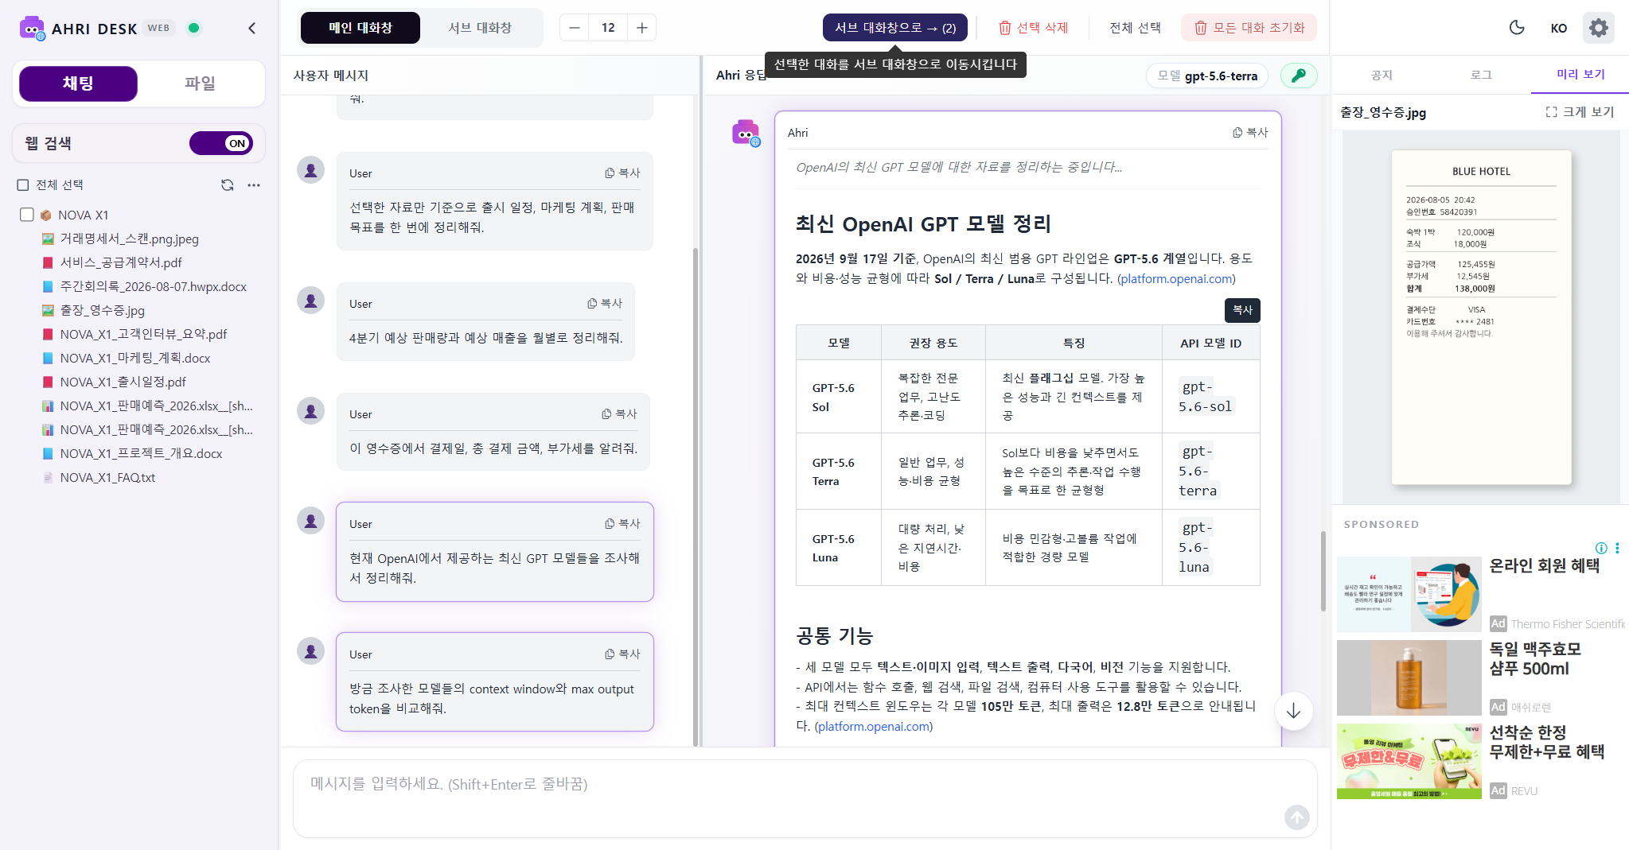
Task: Check the NOVA X1 folder checkbox
Action: coord(27,215)
